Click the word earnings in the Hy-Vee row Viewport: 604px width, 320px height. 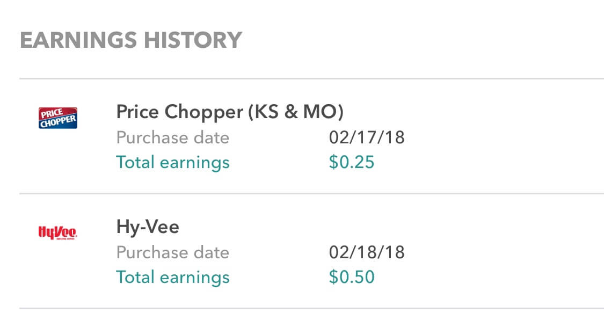click(195, 278)
